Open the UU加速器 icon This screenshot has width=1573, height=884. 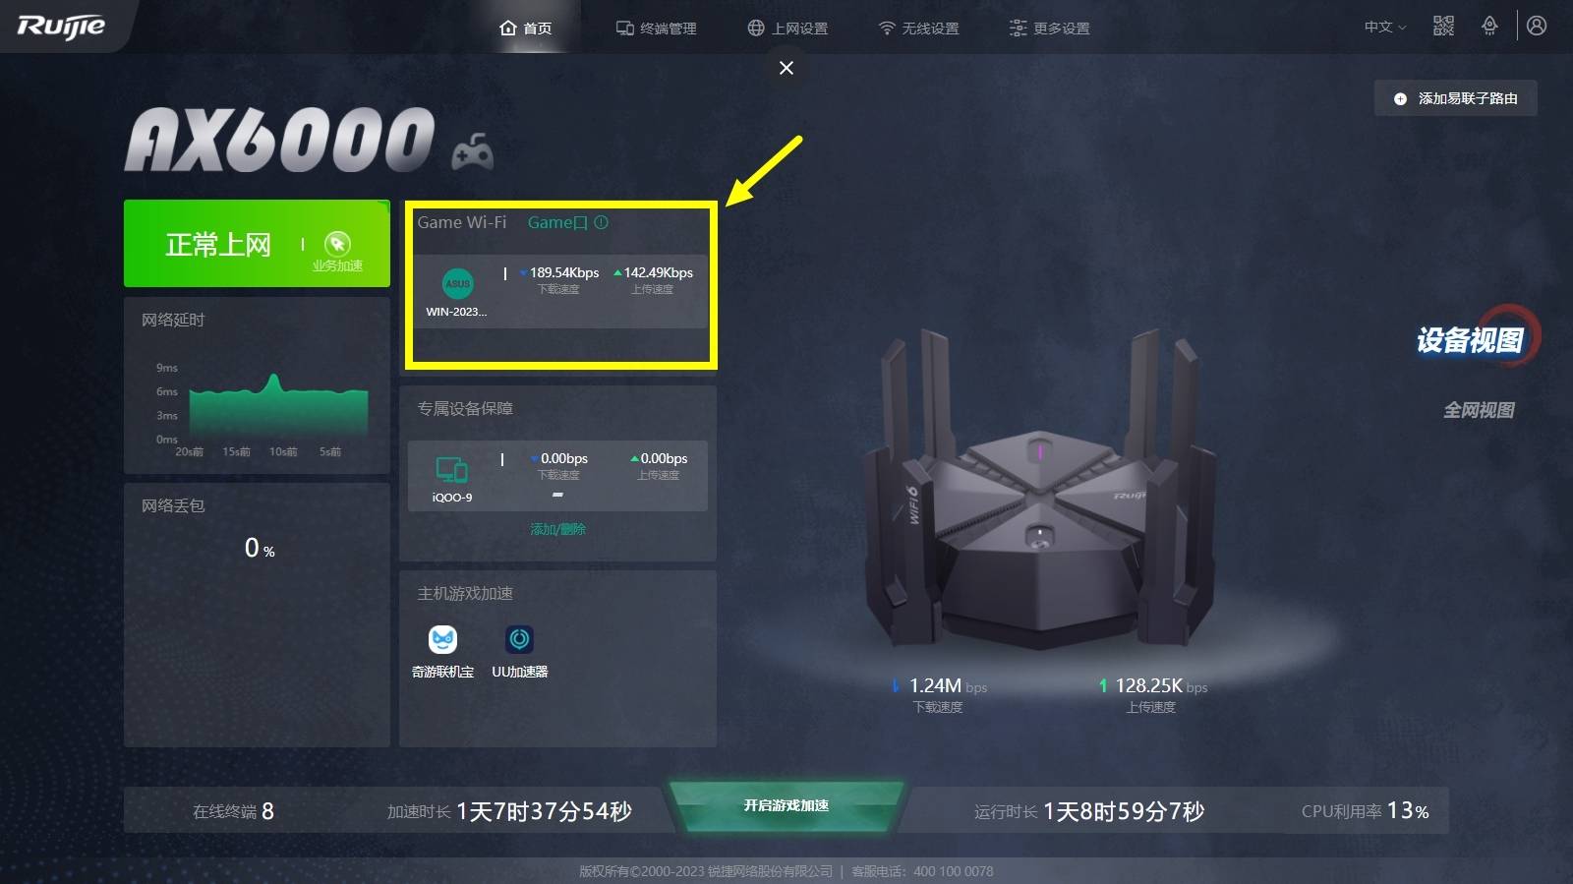coord(519,639)
